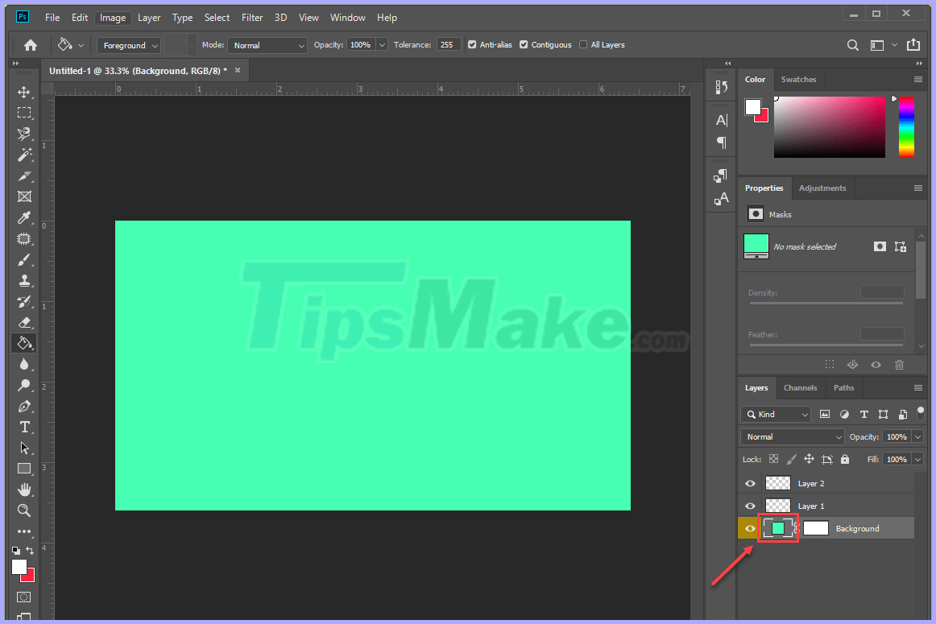The image size is (936, 624).
Task: Toggle lock transparent pixels icon
Action: pos(773,459)
